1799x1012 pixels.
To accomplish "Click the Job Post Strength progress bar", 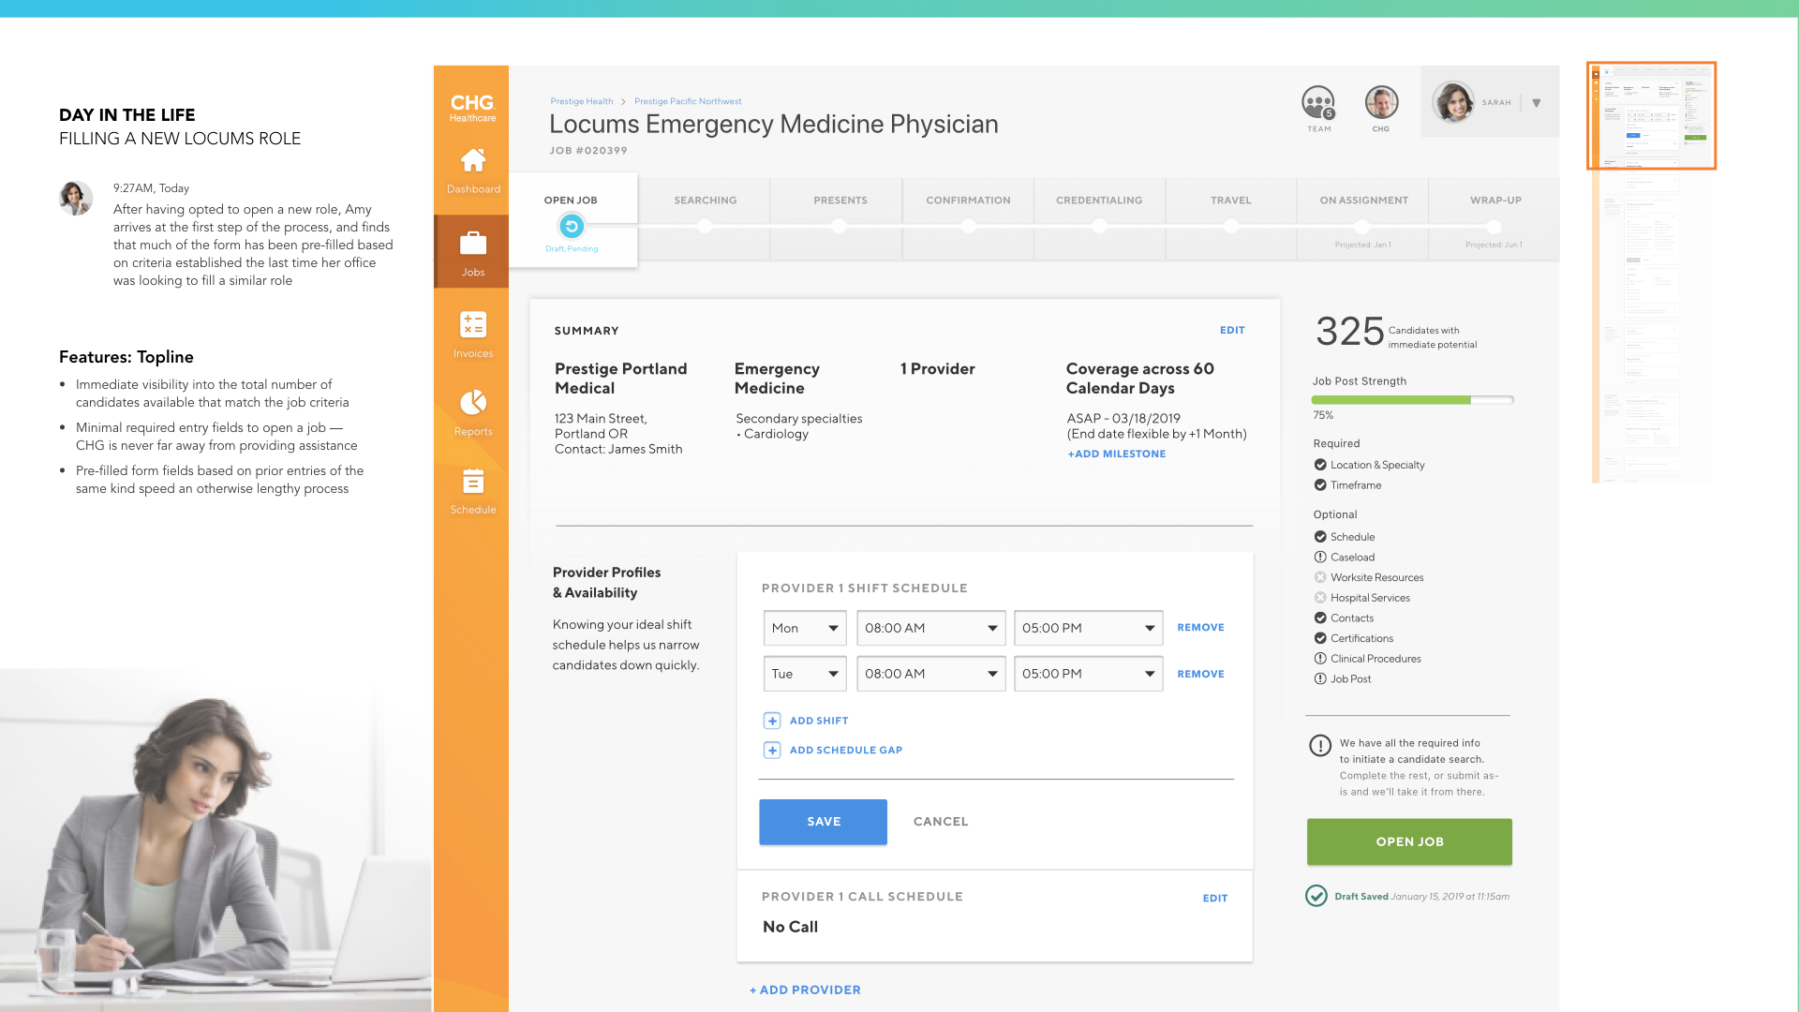I will pos(1412,400).
